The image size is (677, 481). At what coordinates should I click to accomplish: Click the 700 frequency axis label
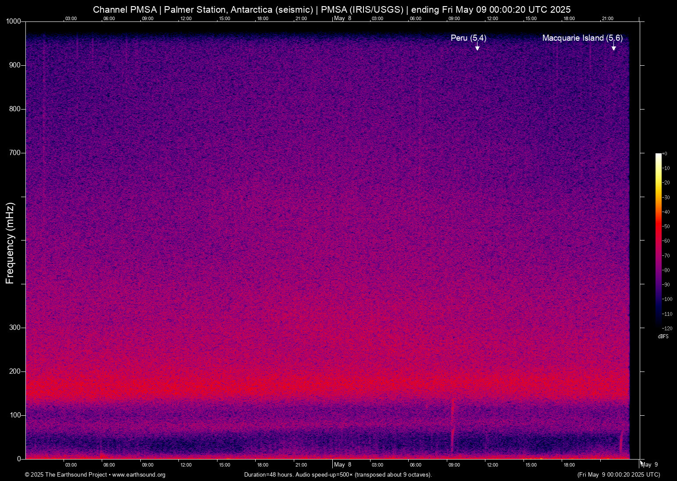pyautogui.click(x=15, y=153)
